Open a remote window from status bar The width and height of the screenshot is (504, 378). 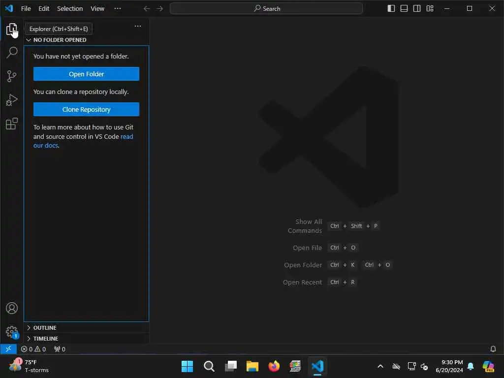tap(8, 349)
